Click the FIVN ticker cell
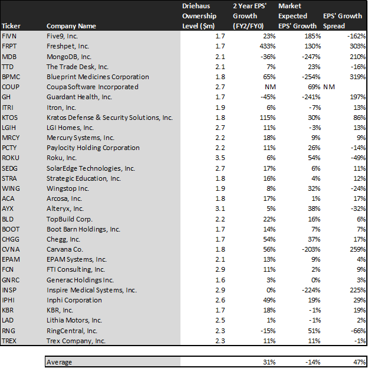 click(9, 36)
